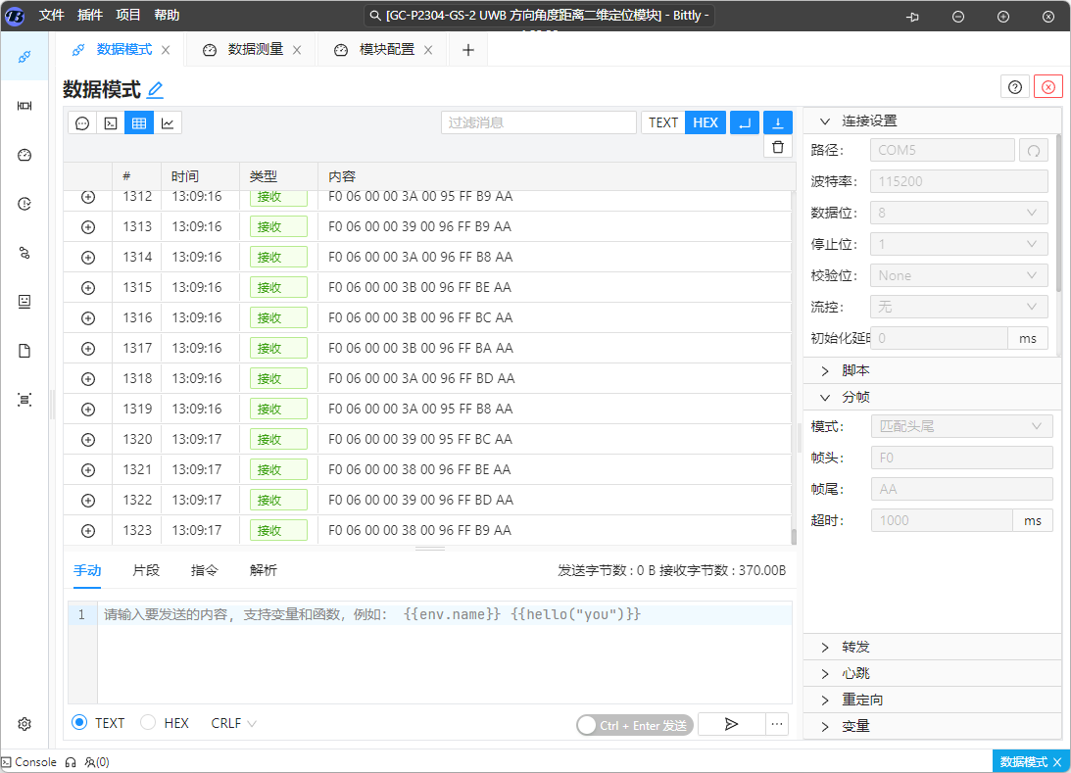Click the edit pencil icon beside 数据模式 title

point(155,90)
